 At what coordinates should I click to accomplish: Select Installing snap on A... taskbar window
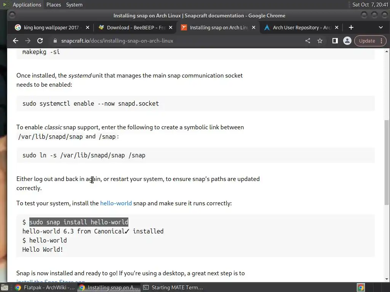click(x=109, y=287)
